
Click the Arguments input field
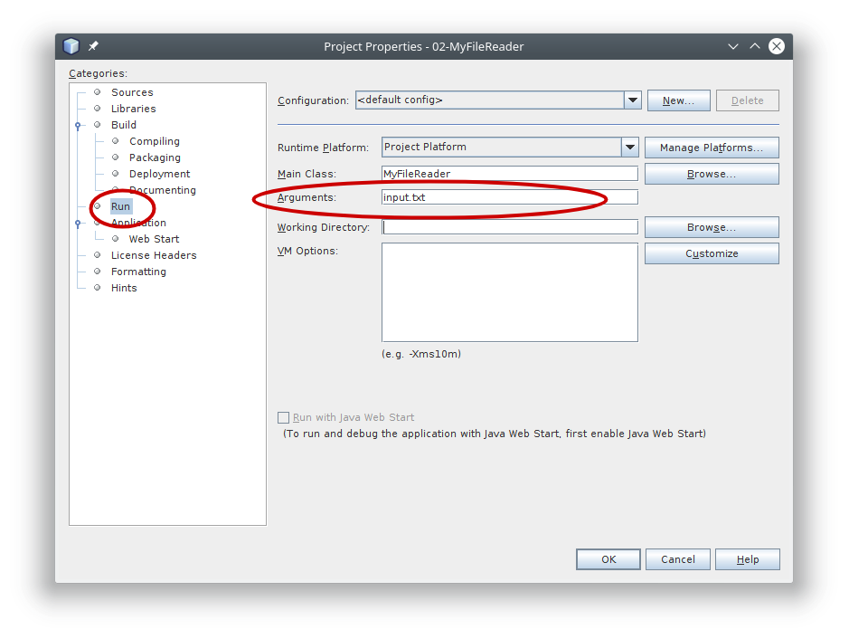pos(509,197)
